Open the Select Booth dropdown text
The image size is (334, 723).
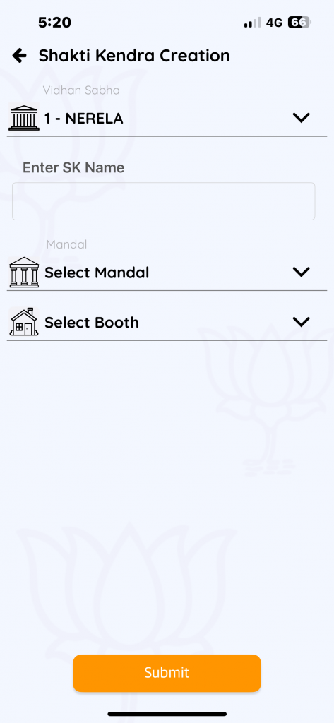pyautogui.click(x=92, y=322)
